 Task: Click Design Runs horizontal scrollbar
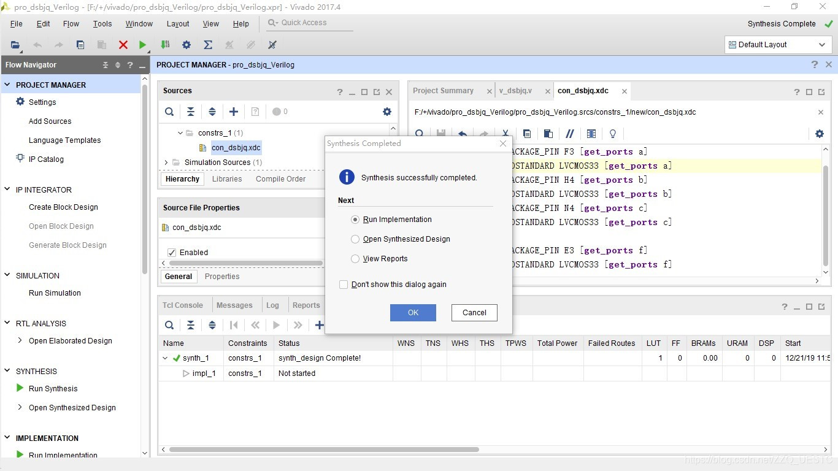324,450
